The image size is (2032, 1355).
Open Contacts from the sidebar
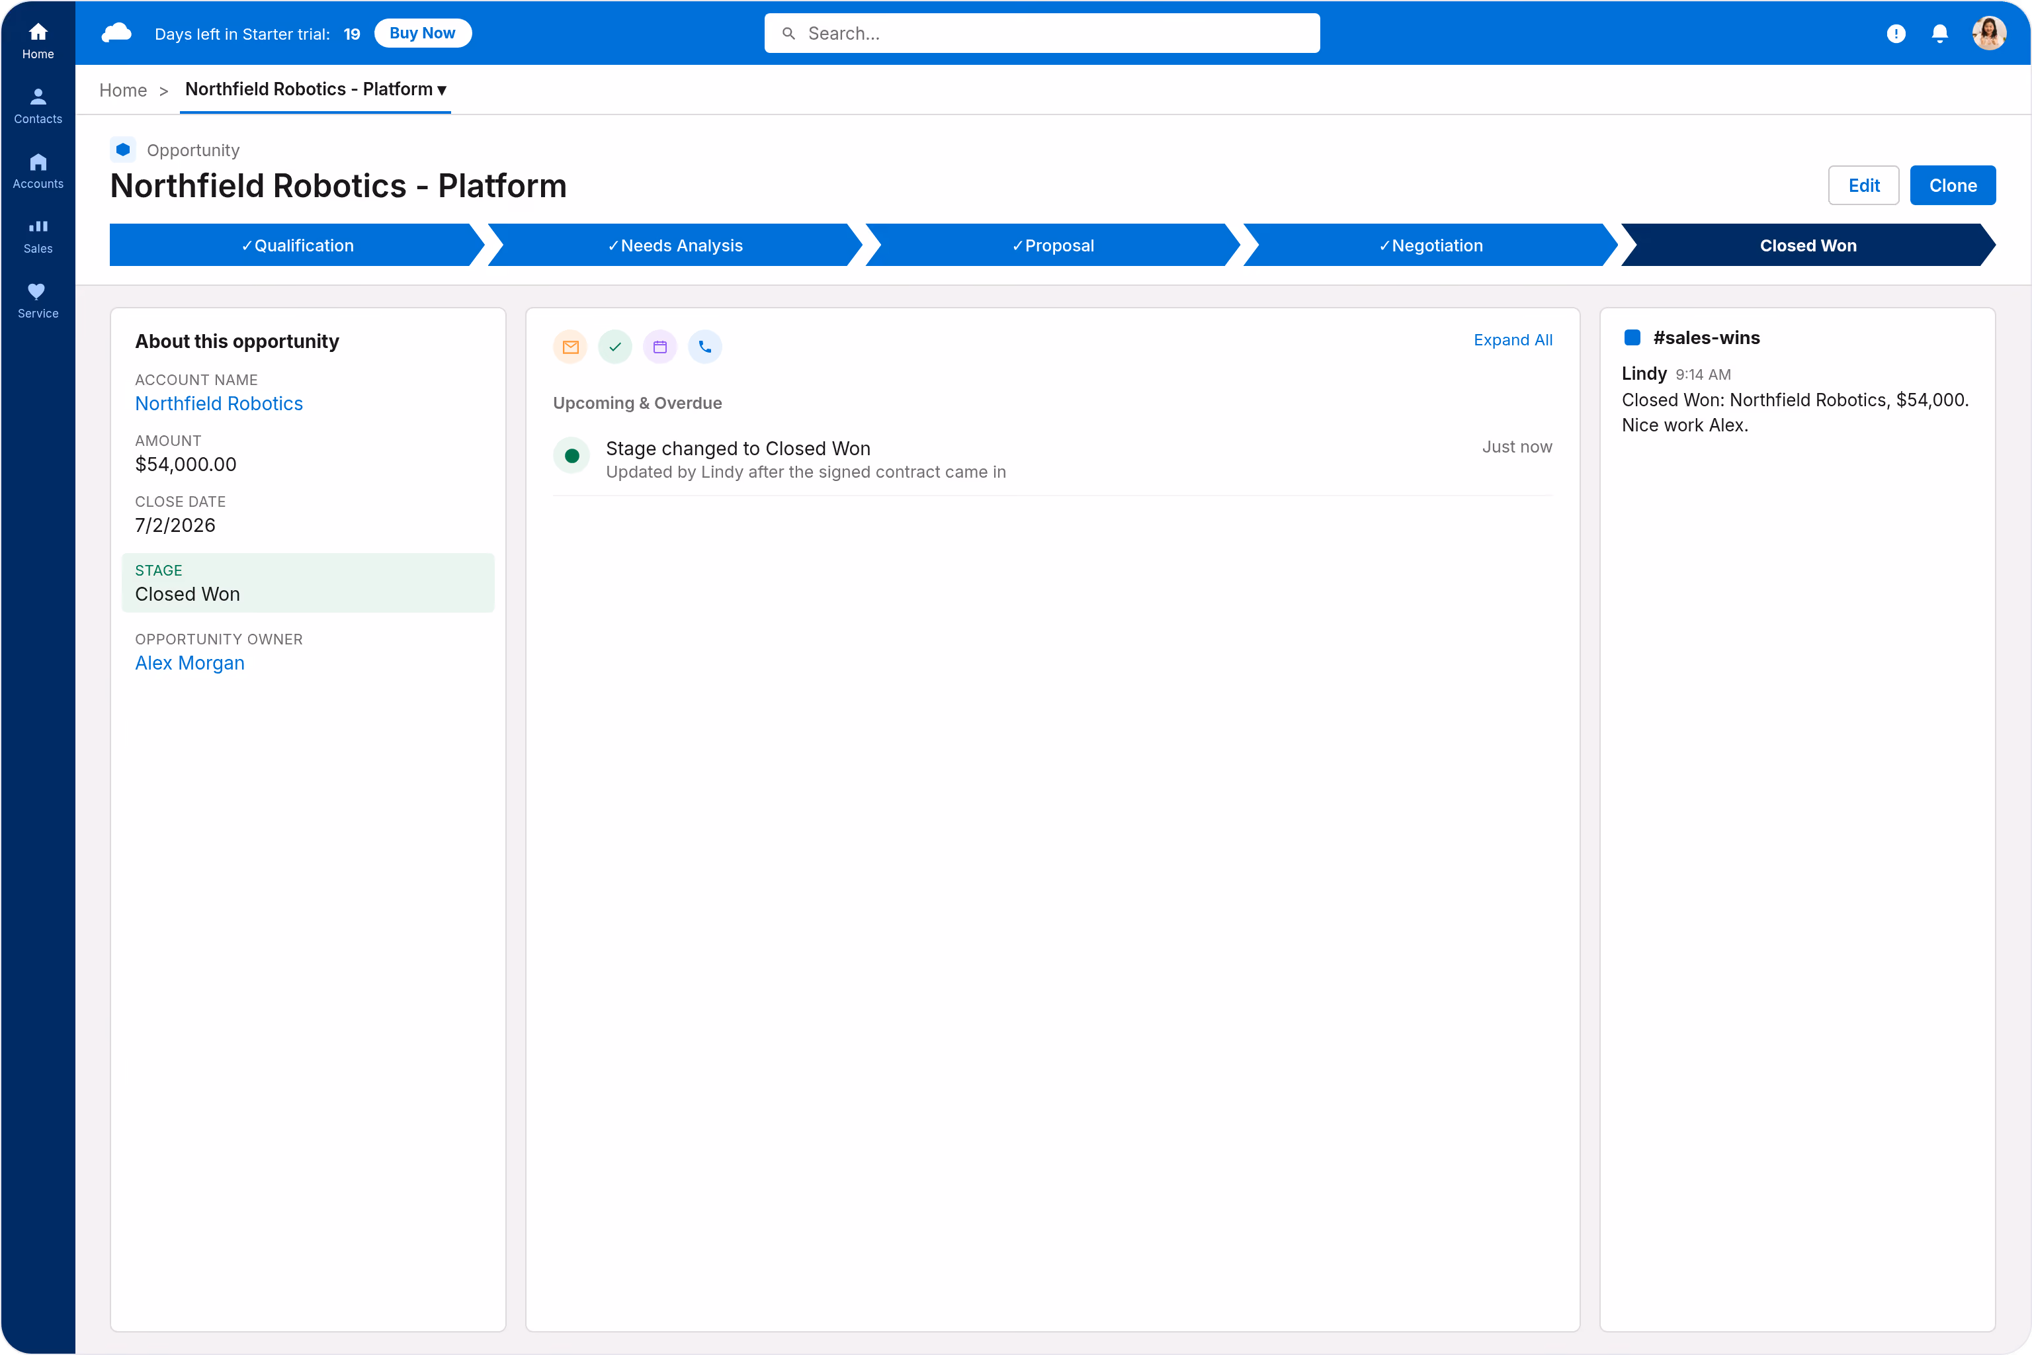coord(38,105)
